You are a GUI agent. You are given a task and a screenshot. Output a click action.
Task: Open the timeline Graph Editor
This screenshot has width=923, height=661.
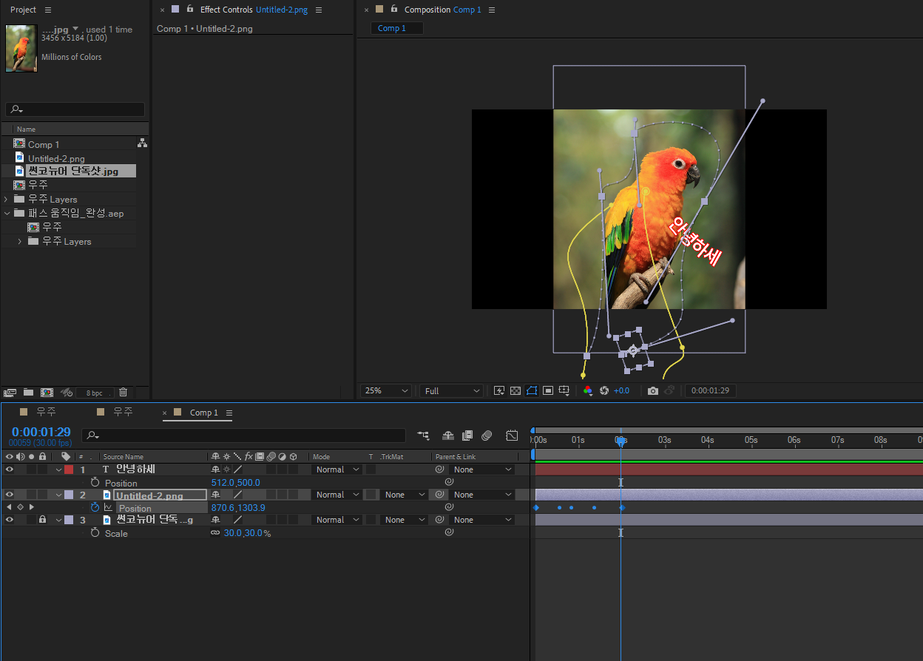pyautogui.click(x=512, y=435)
